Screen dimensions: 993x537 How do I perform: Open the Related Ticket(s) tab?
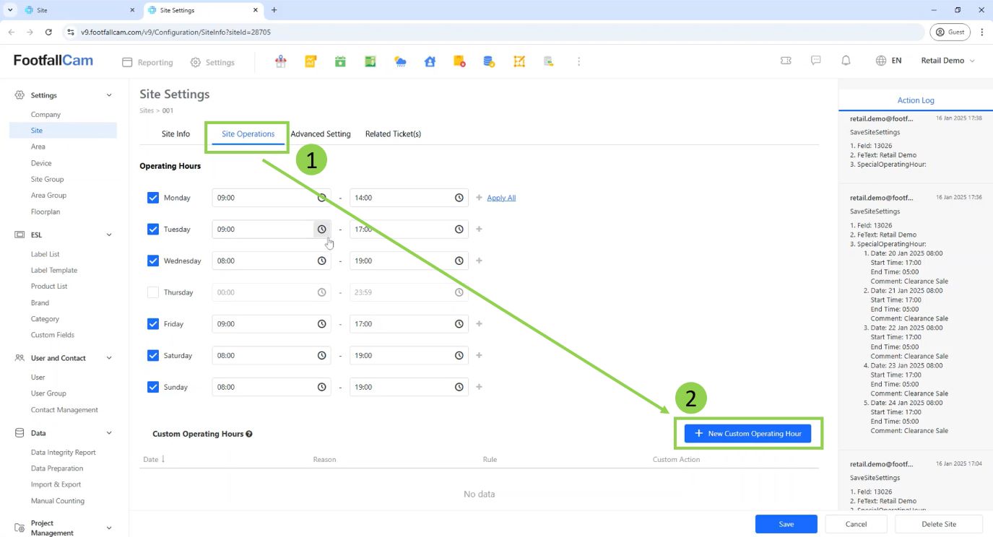pyautogui.click(x=393, y=134)
